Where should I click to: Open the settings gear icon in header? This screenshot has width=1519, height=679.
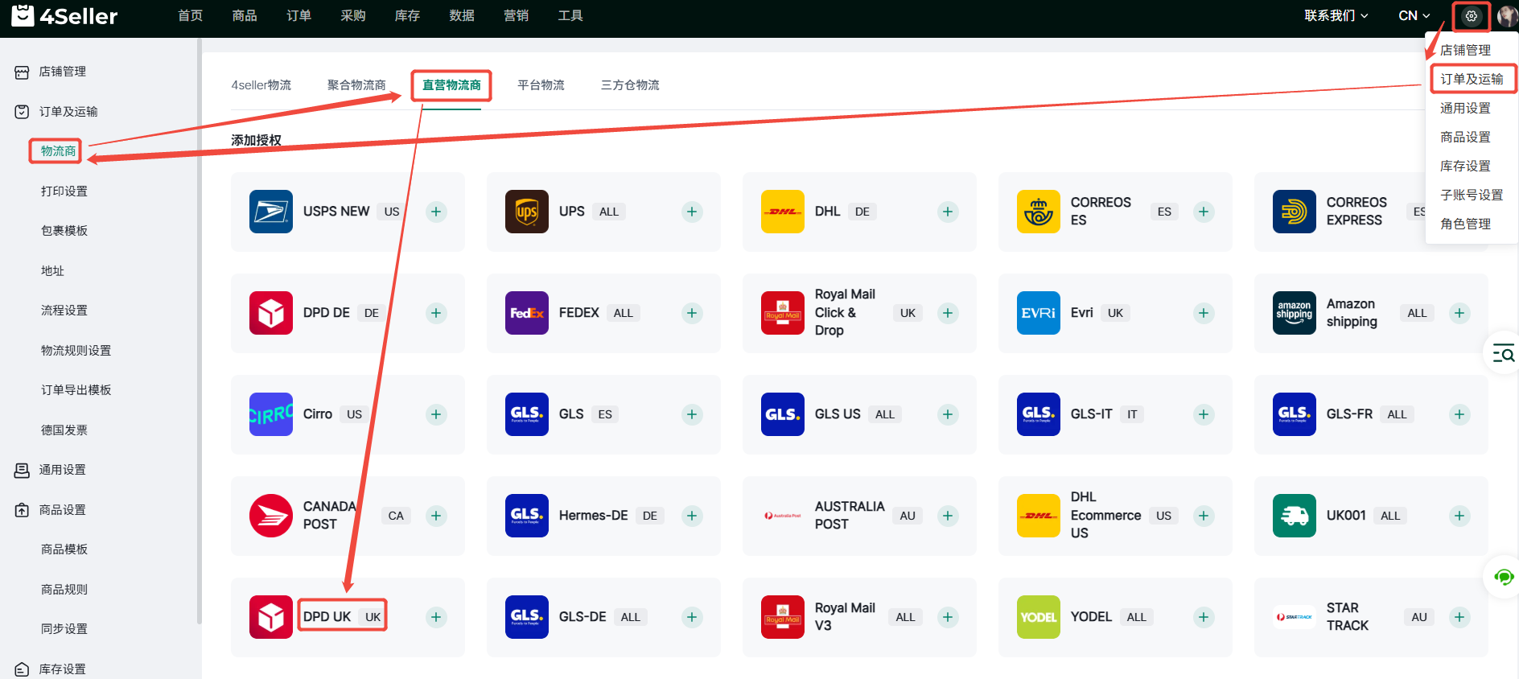1472,16
